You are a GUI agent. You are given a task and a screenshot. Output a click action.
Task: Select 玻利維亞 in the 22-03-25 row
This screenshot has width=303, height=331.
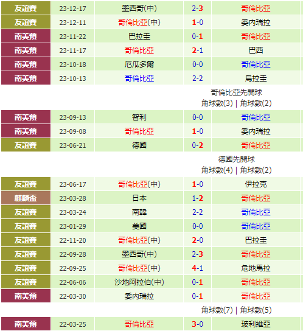tap(256, 324)
